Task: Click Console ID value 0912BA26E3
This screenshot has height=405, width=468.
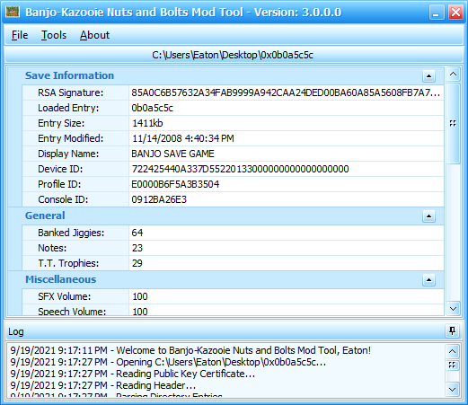Action: [287, 199]
